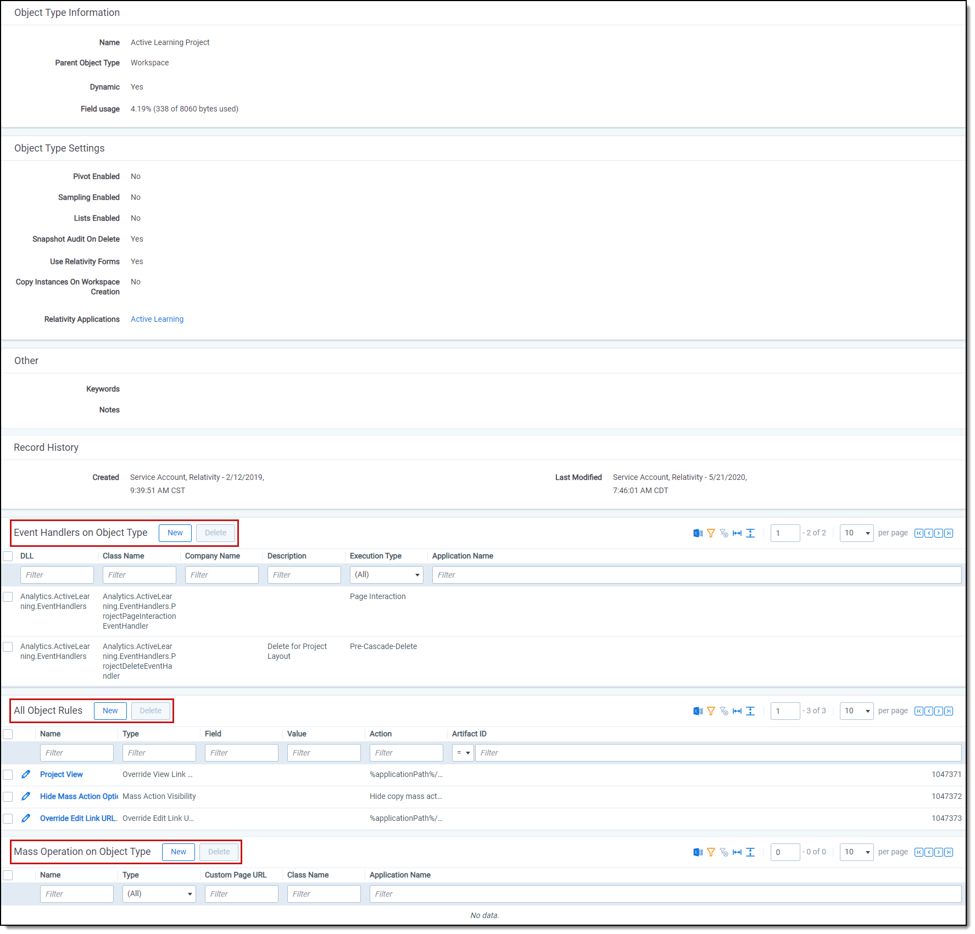
Task: Export Event Handlers list to Excel
Action: tap(698, 533)
